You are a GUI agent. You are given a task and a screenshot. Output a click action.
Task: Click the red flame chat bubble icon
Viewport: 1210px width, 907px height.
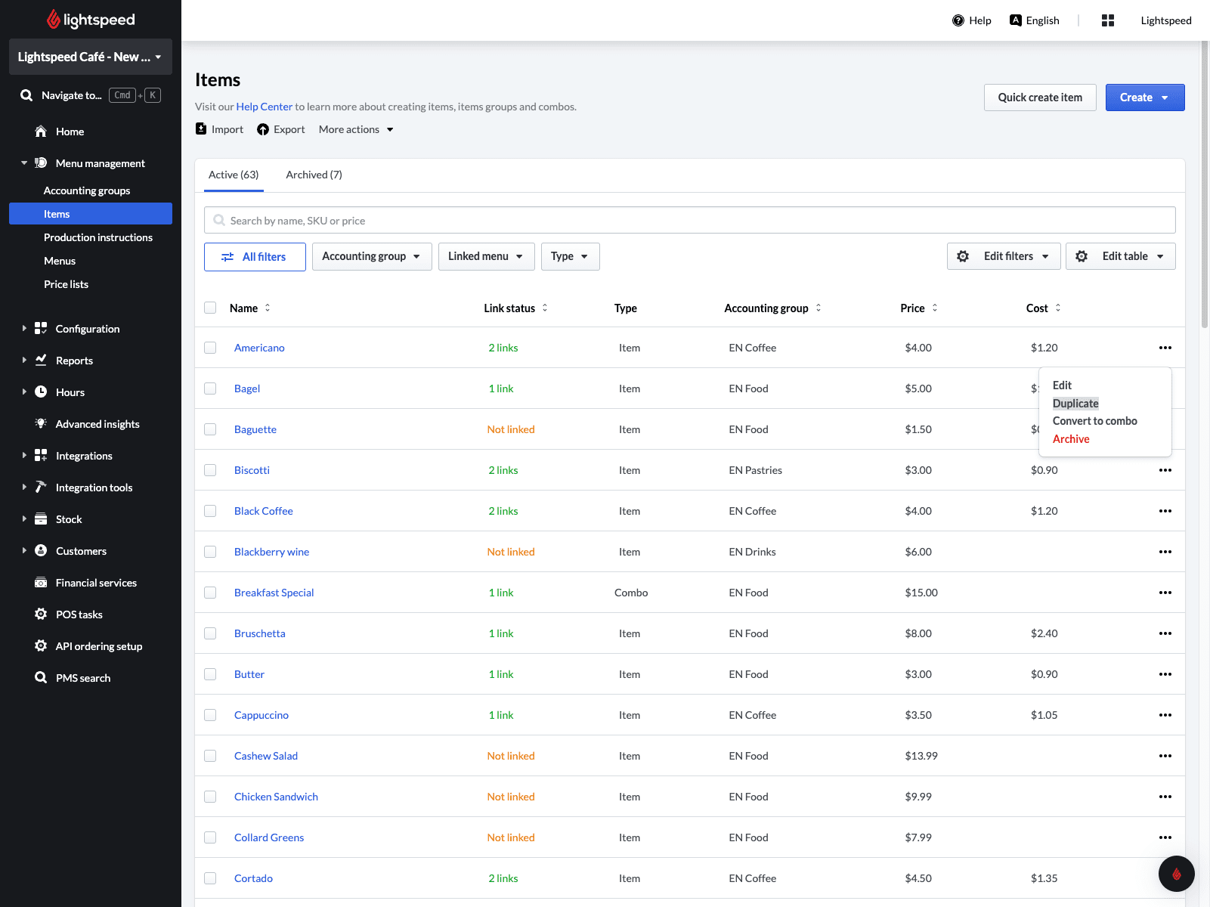(1176, 874)
